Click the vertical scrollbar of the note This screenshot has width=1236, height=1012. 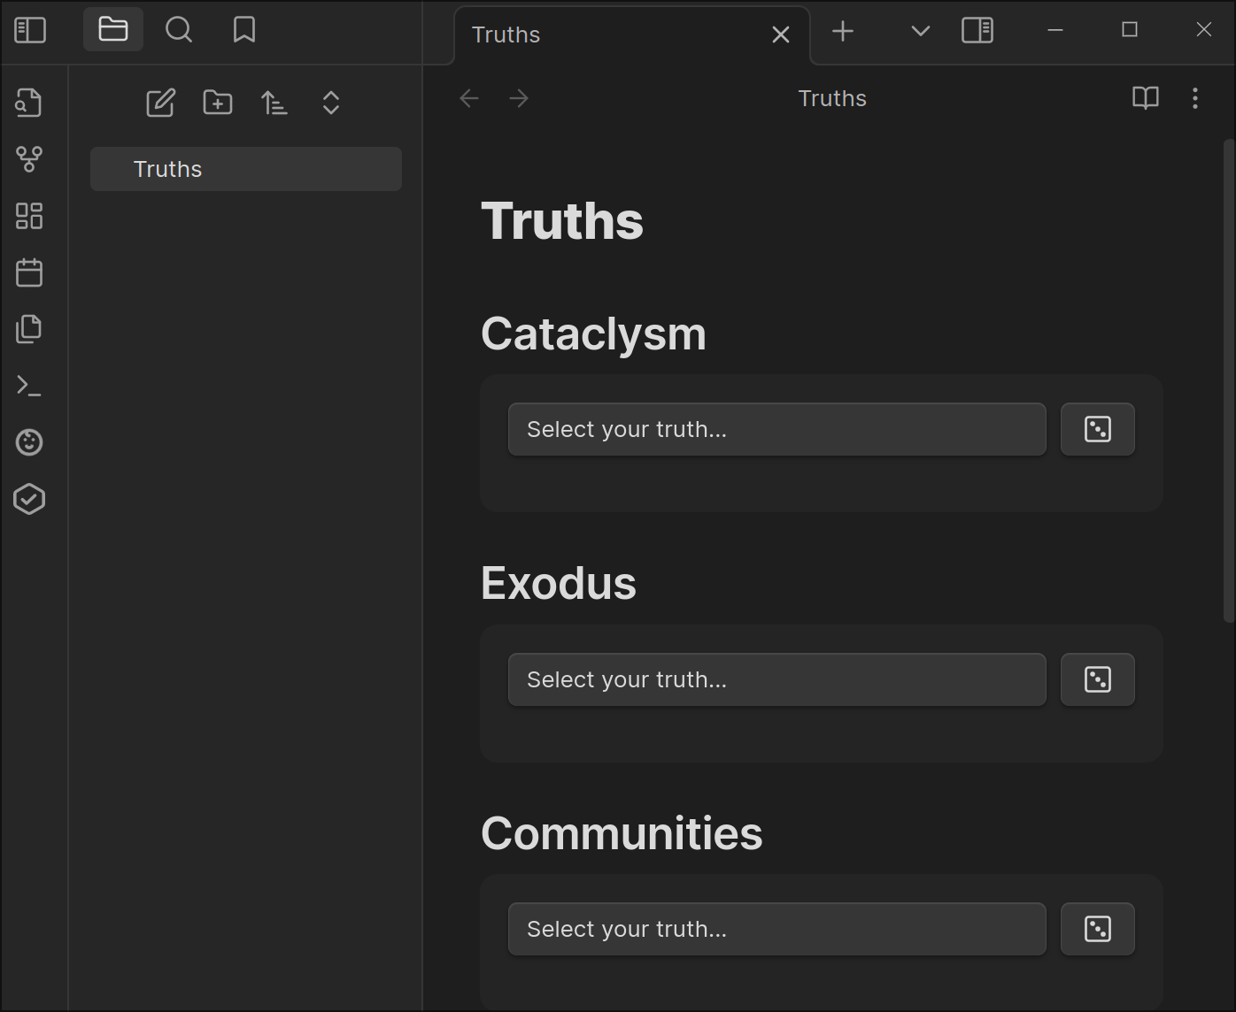tap(1229, 380)
